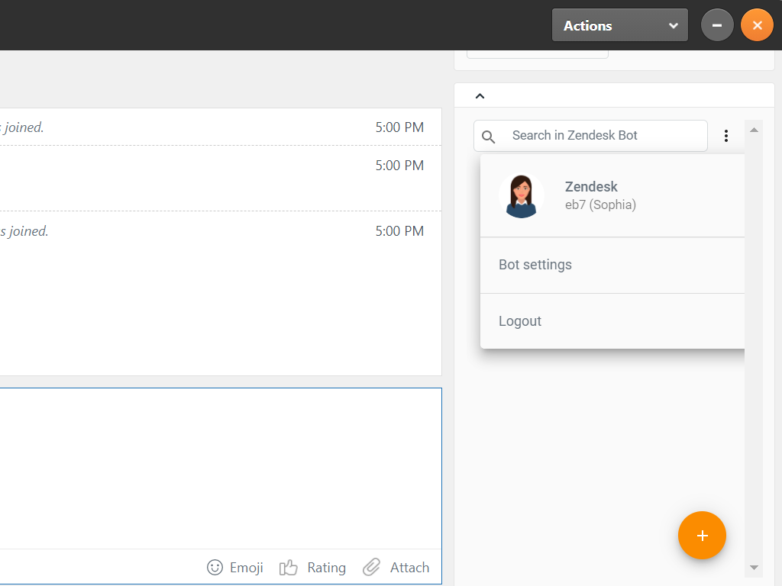This screenshot has height=586, width=782.
Task: Open the Emoji picker smiley icon
Action: 215,567
